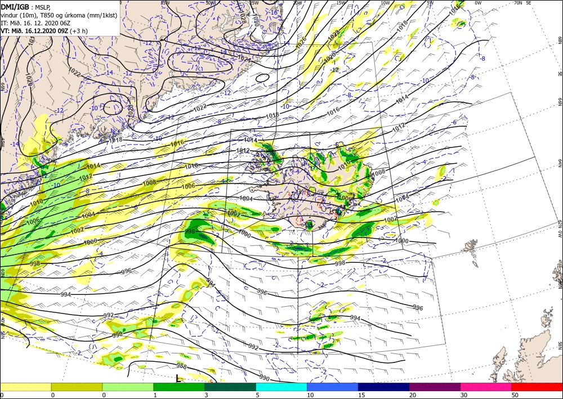Click the legend value '20'
The width and height of the screenshot is (563, 399).
click(x=413, y=395)
